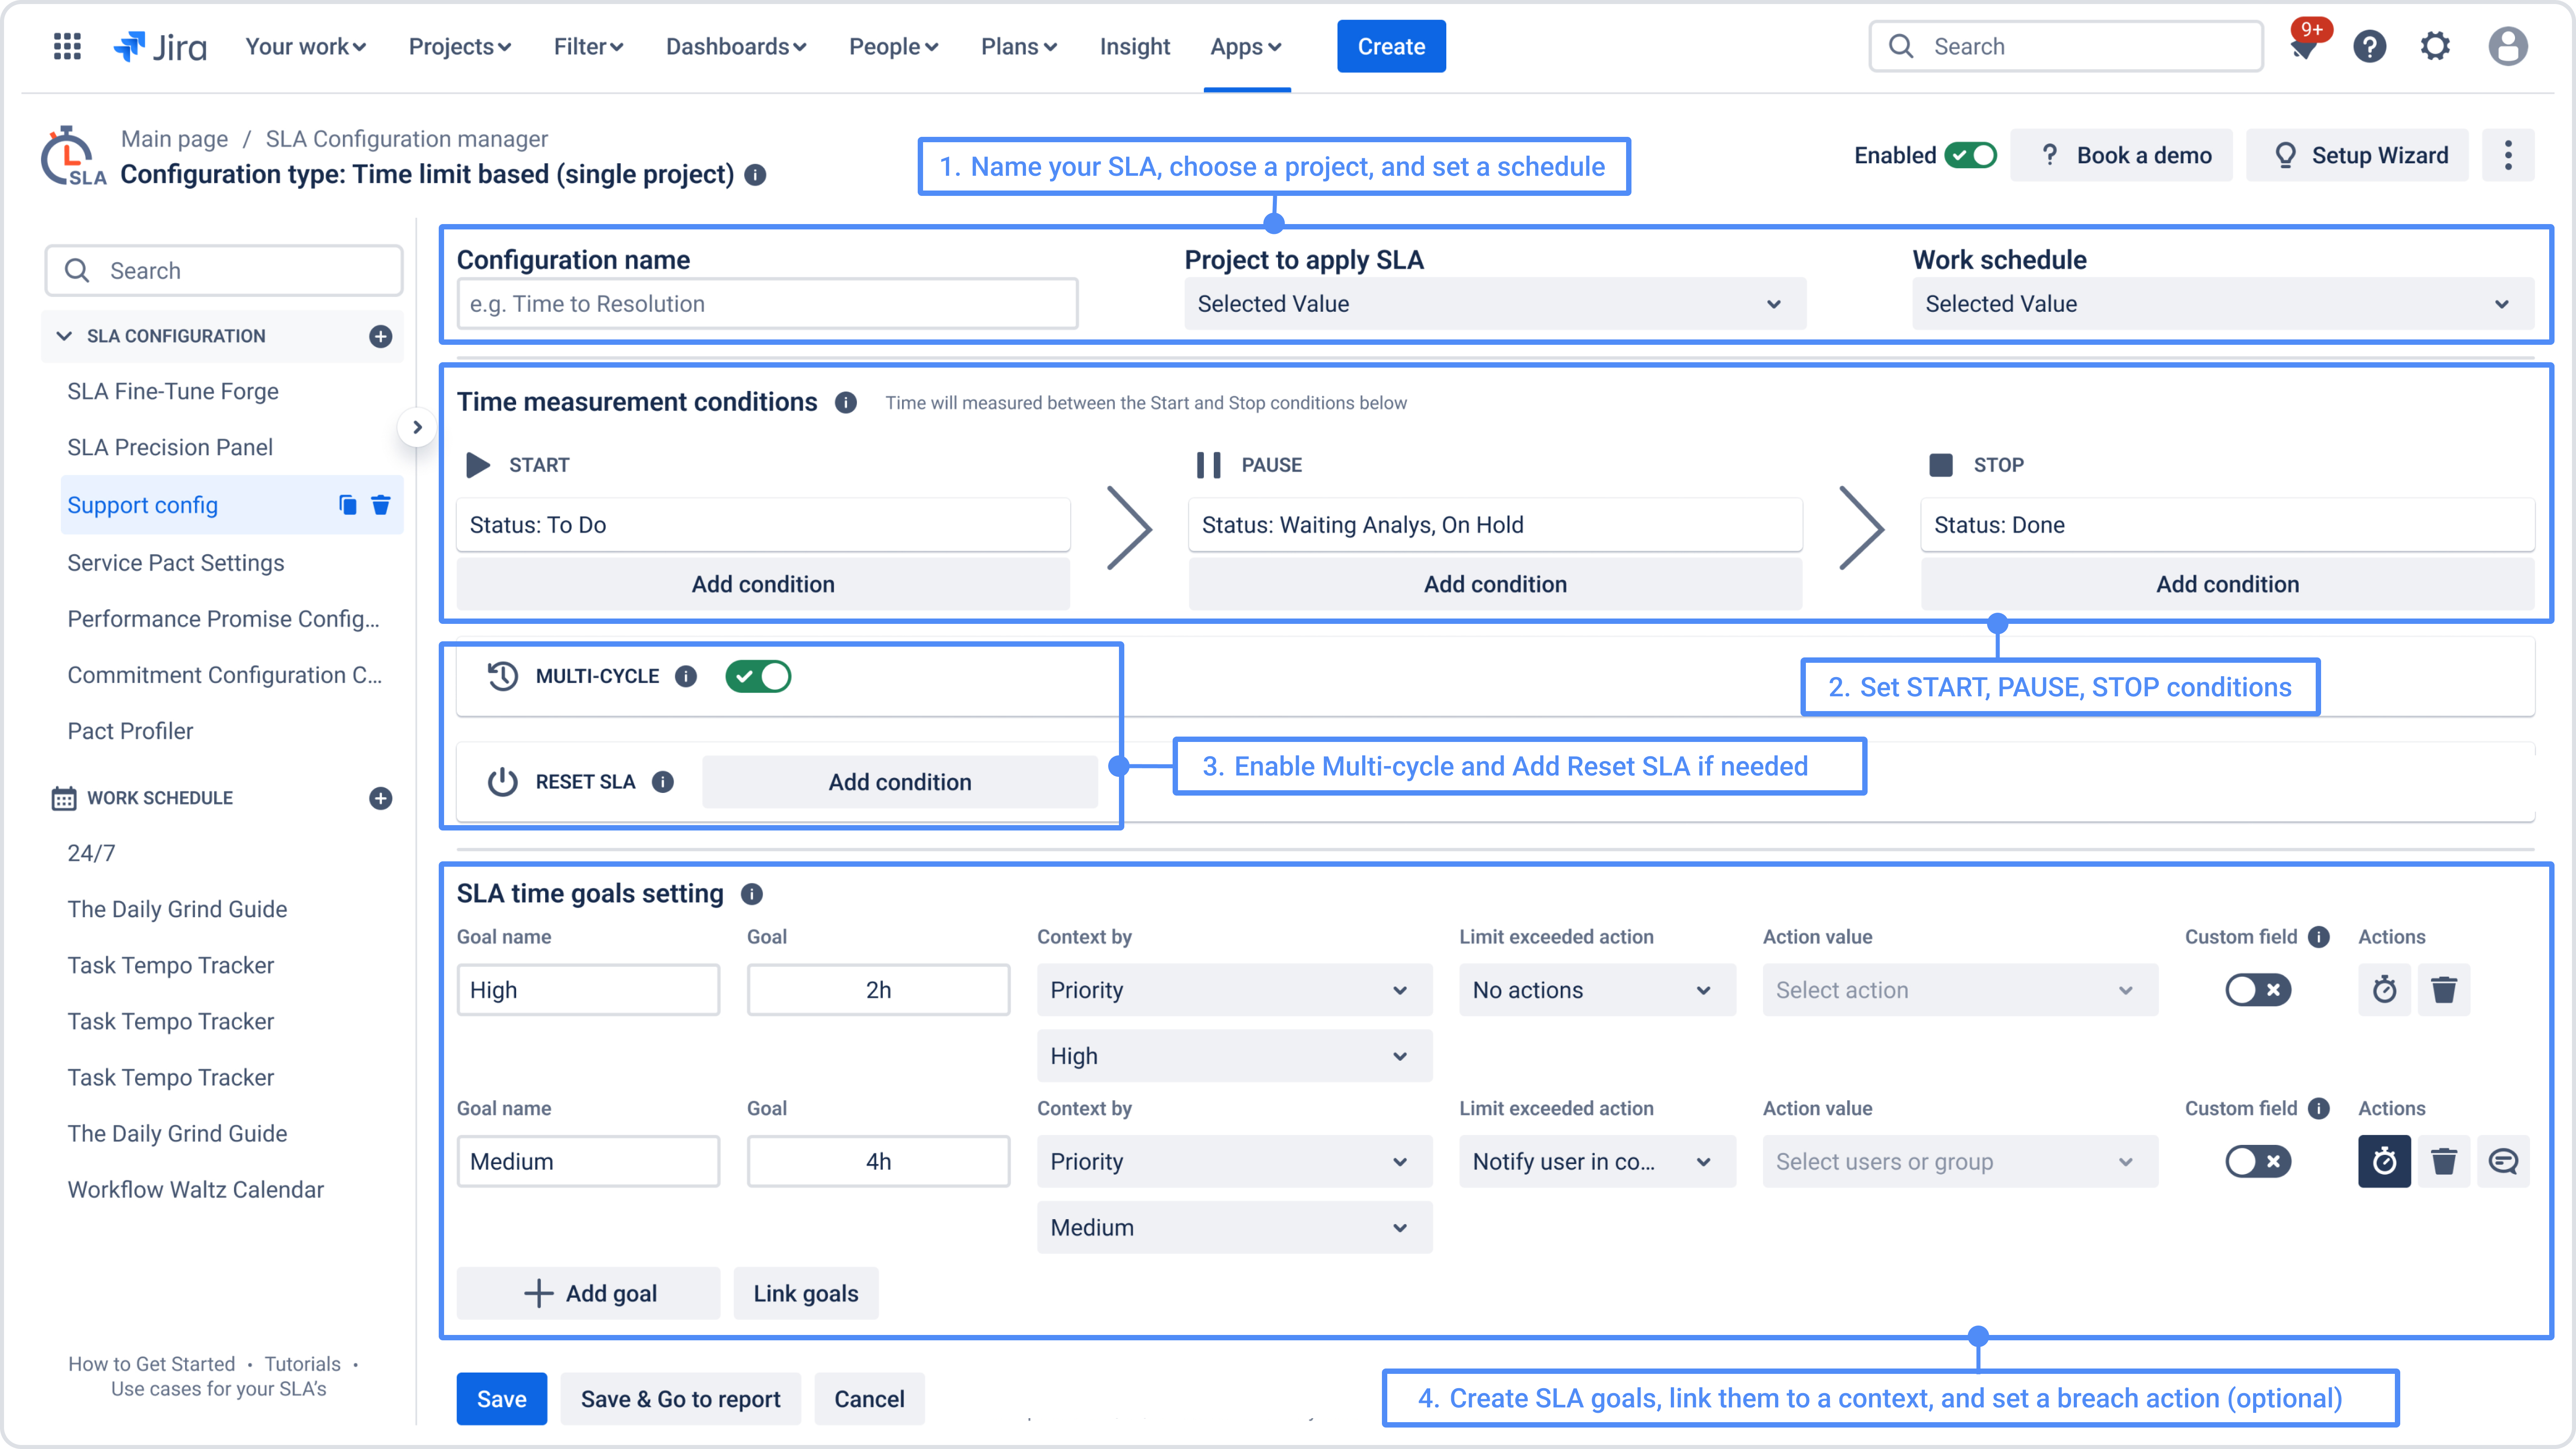Click the Add goal button
Viewport: 2576px width, 1449px height.
(x=588, y=1293)
